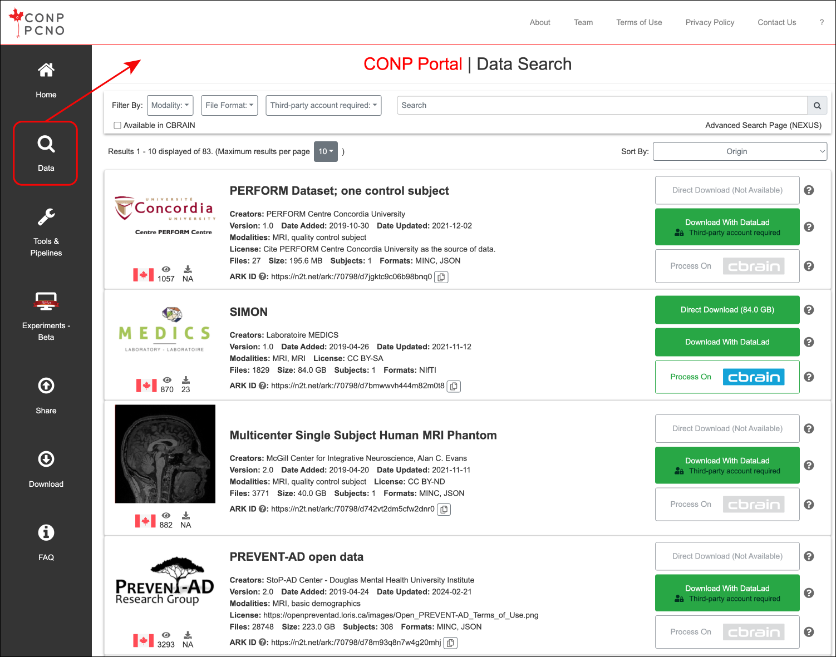Viewport: 836px width, 657px height.
Task: Open Multicenter Single Subject Human MRI Phantom title
Action: tap(363, 435)
